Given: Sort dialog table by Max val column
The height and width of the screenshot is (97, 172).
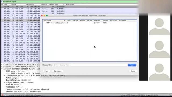Looking at the screenshot, I should [89, 20].
